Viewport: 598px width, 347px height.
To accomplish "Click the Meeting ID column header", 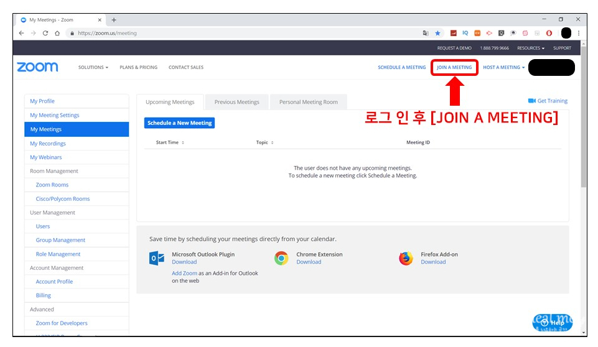I will (x=418, y=142).
